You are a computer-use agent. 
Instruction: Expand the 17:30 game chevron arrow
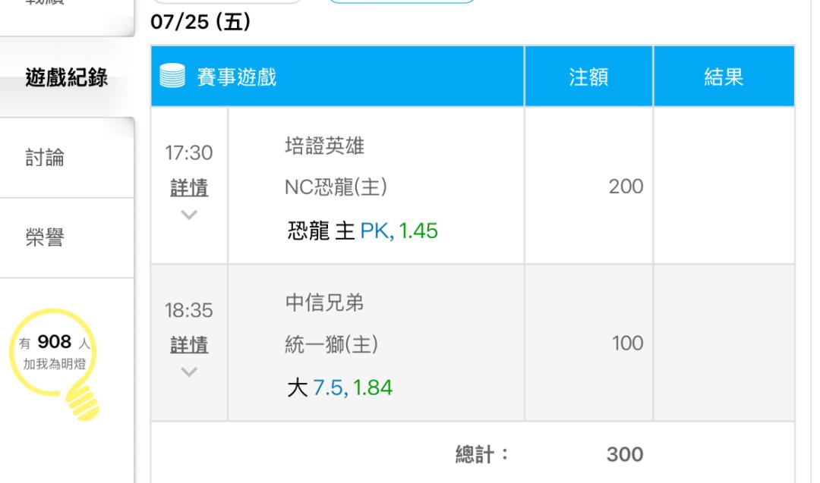[x=189, y=215]
